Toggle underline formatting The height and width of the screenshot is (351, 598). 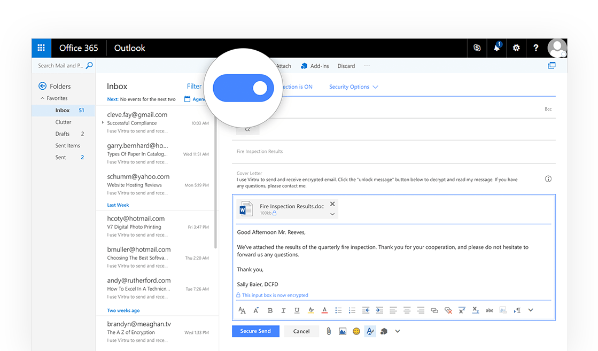(x=297, y=310)
